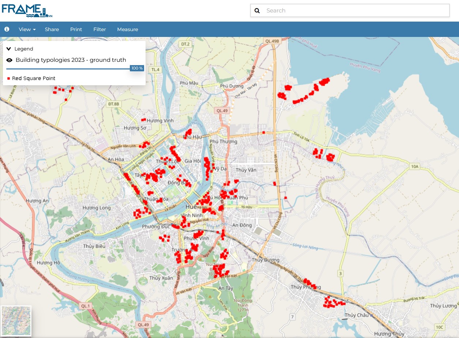Choose Print from the toolbar

pos(76,29)
